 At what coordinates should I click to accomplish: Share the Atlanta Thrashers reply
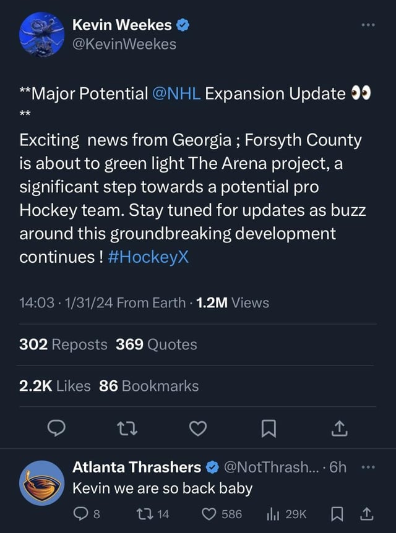point(366,514)
